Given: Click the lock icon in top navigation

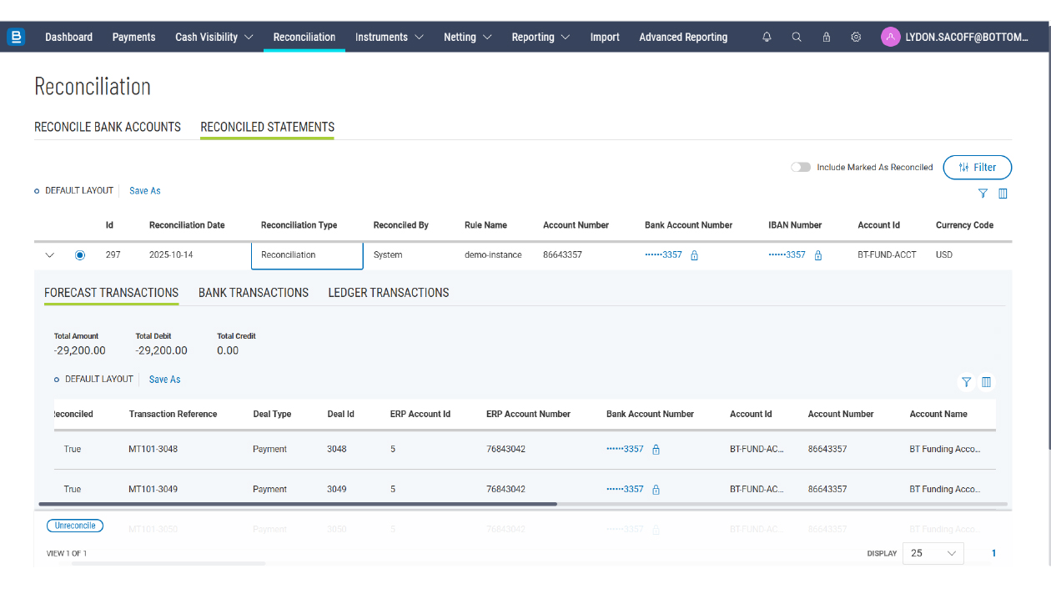Looking at the screenshot, I should coord(826,38).
